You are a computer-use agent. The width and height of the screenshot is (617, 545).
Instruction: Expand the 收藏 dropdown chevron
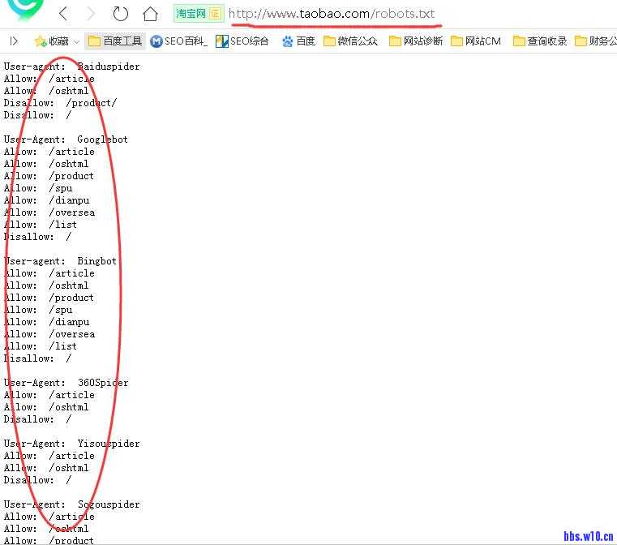[76, 41]
